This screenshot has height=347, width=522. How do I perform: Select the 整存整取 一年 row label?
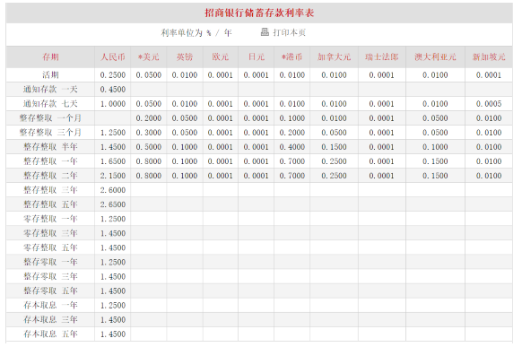coord(50,161)
